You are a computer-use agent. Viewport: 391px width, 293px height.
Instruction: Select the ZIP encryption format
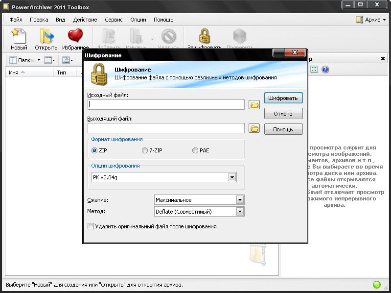click(x=95, y=150)
